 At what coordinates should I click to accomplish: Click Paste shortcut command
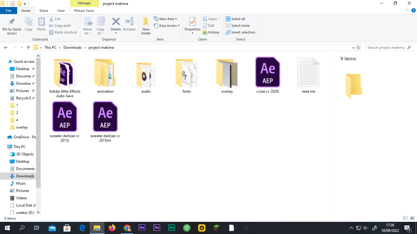pos(63,32)
